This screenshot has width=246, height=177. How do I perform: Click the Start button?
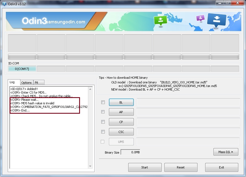[x=145, y=167]
